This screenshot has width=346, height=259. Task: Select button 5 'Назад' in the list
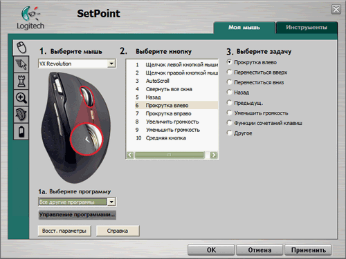tap(176, 97)
